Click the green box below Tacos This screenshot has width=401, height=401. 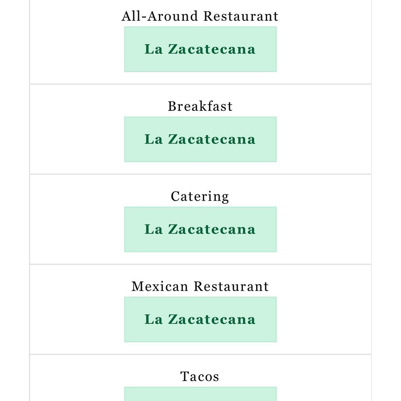coord(200,394)
